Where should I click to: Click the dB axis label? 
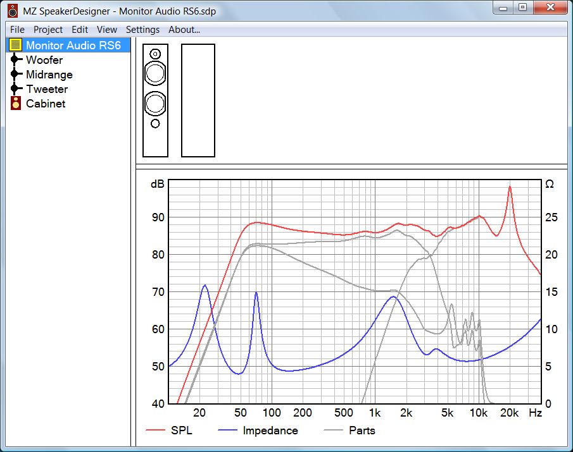pyautogui.click(x=158, y=184)
